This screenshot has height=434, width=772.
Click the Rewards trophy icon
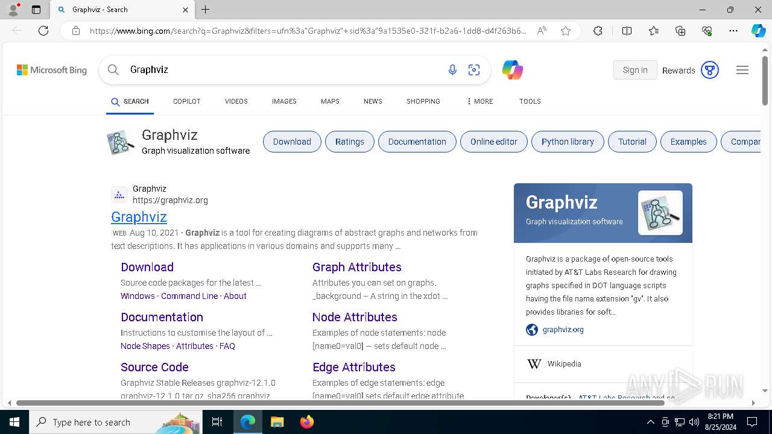coord(710,71)
